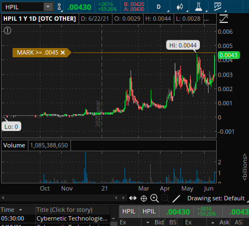Open Cybernetic Technologie... news story

pos(72,218)
